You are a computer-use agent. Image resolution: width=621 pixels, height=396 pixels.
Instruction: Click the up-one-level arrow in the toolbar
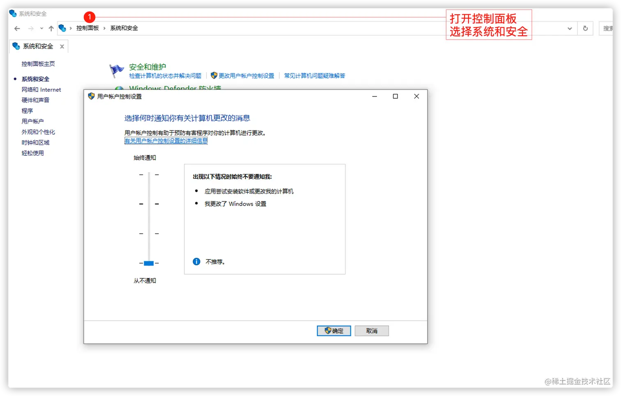51,28
